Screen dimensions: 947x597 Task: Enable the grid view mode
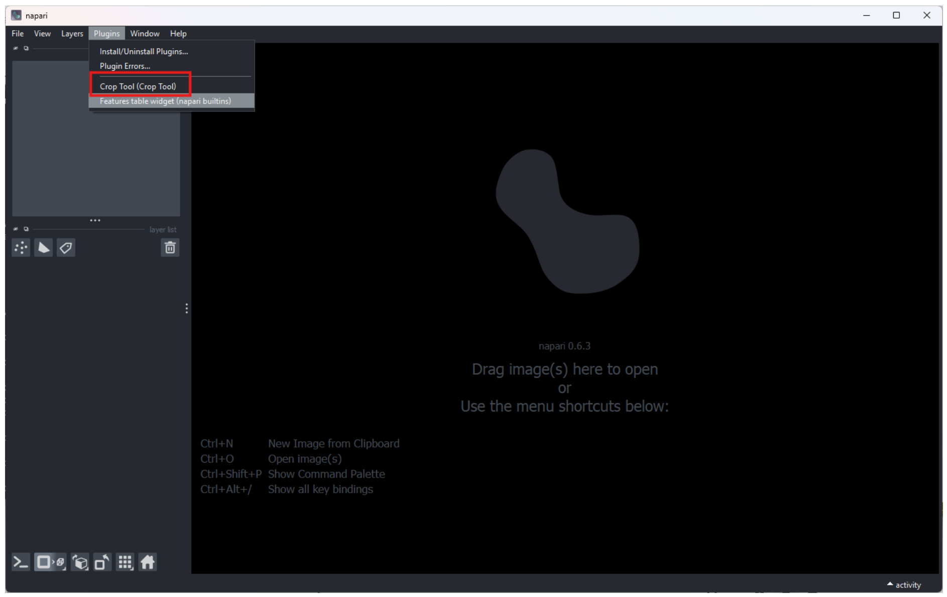tap(125, 562)
